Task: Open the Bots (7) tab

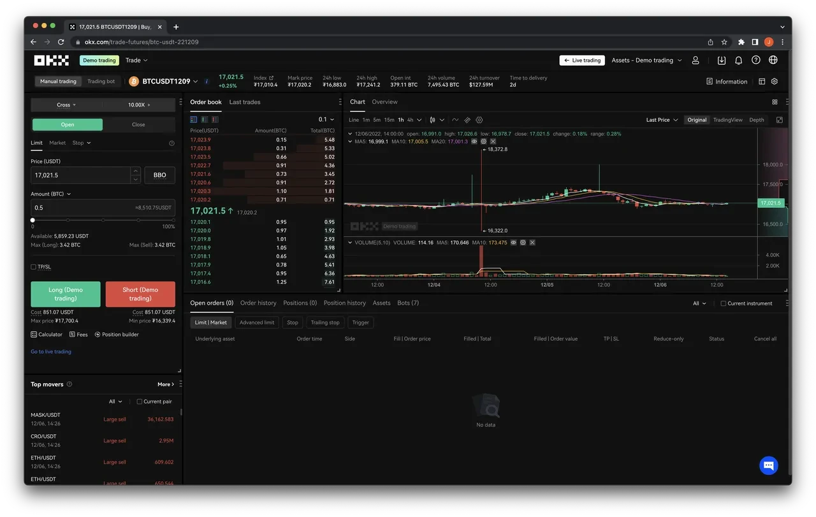Action: (x=408, y=303)
